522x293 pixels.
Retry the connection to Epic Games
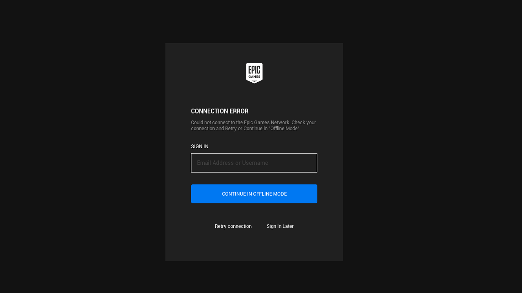click(x=233, y=226)
